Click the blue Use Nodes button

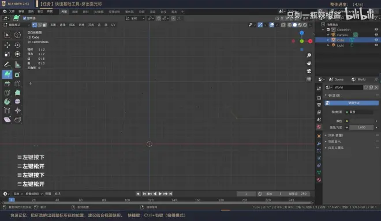coord(352,103)
